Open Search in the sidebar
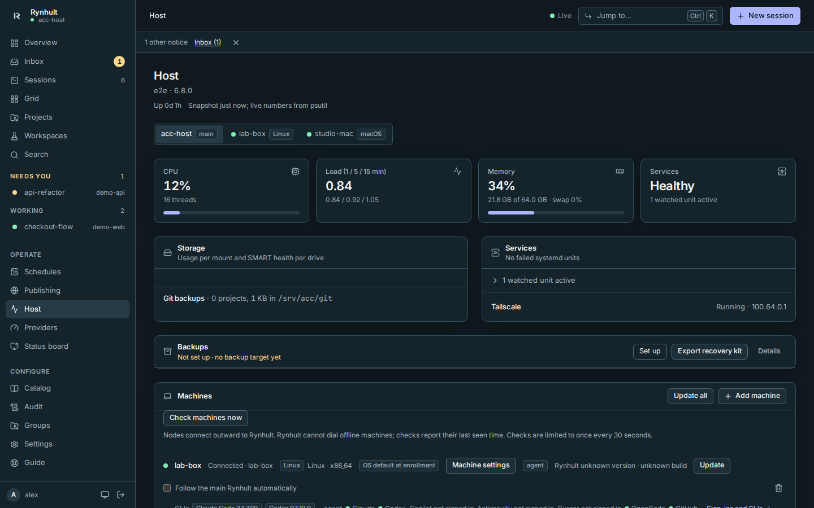Image resolution: width=814 pixels, height=508 pixels. [68, 155]
